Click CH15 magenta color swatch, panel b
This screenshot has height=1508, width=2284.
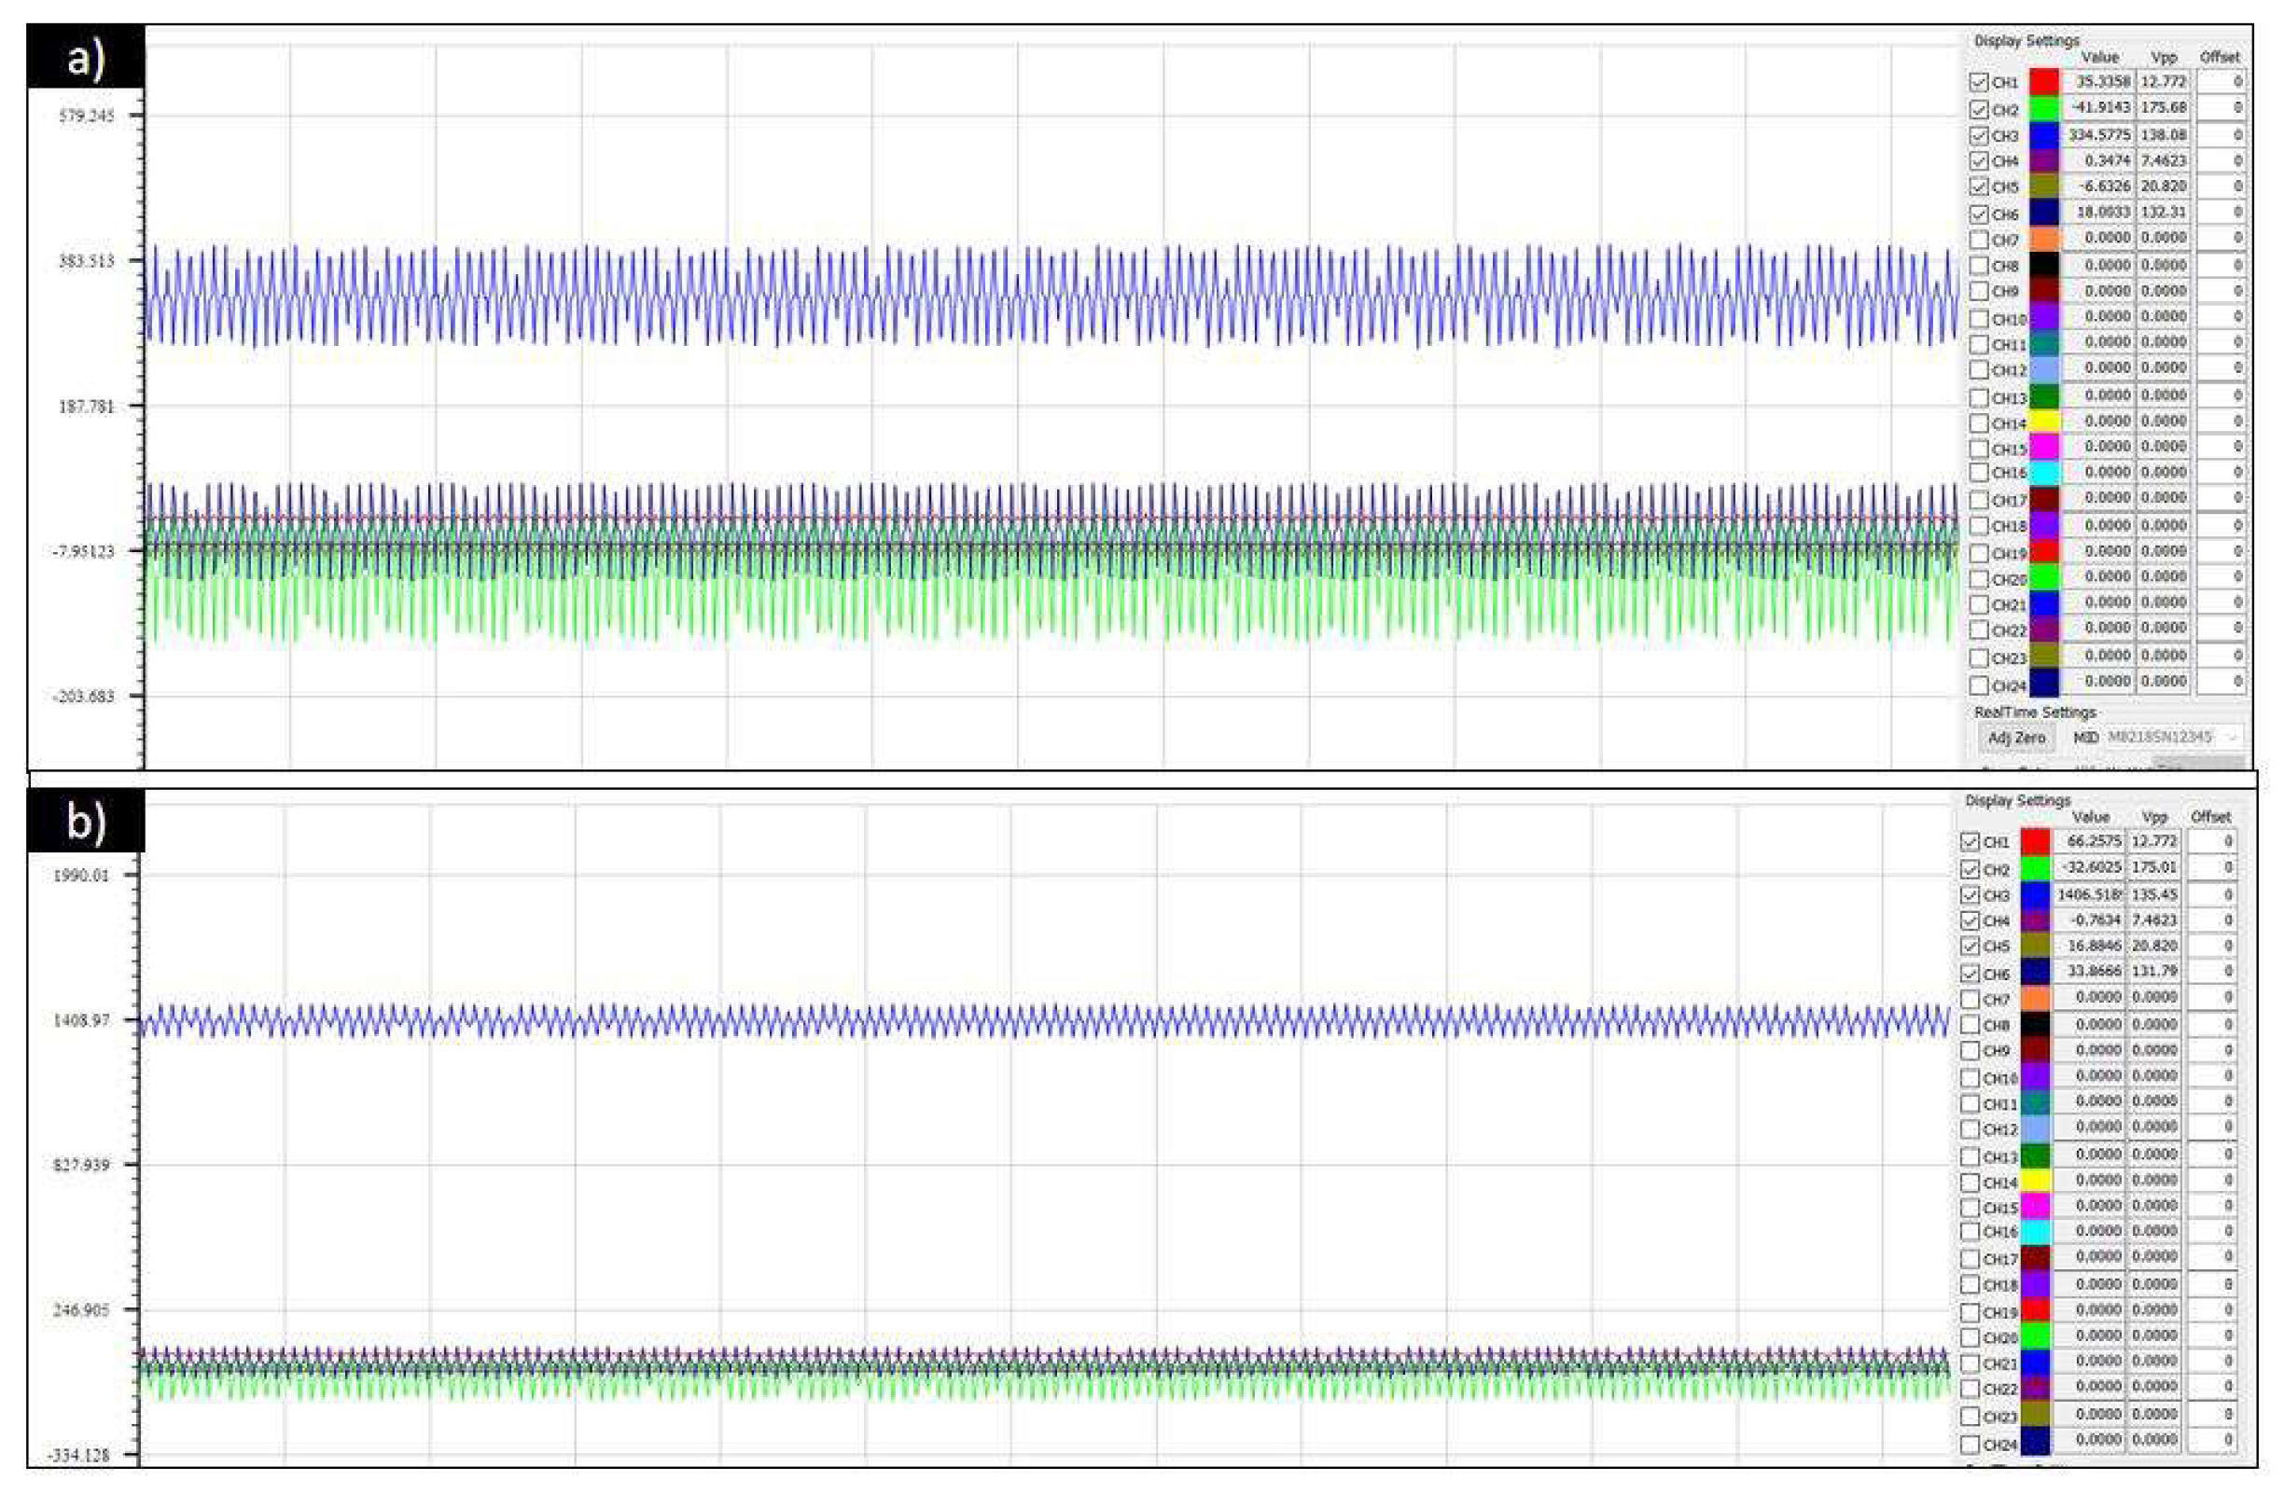tap(2036, 1206)
